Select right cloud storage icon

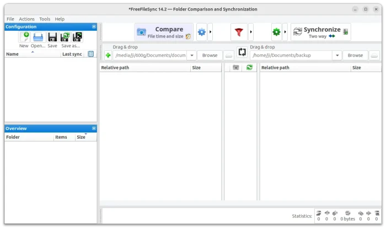tap(374, 55)
